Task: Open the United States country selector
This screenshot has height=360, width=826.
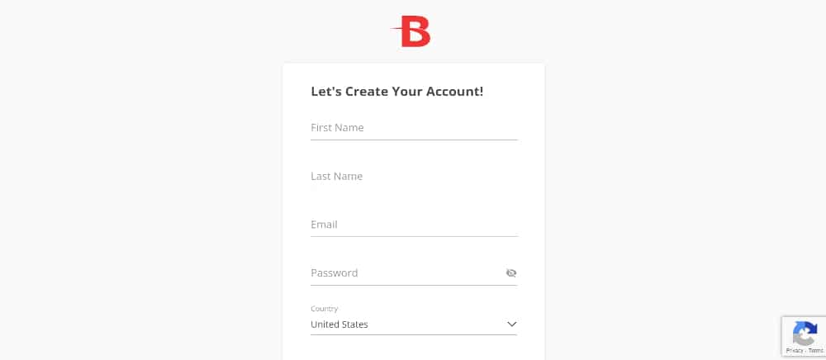Action: point(413,324)
